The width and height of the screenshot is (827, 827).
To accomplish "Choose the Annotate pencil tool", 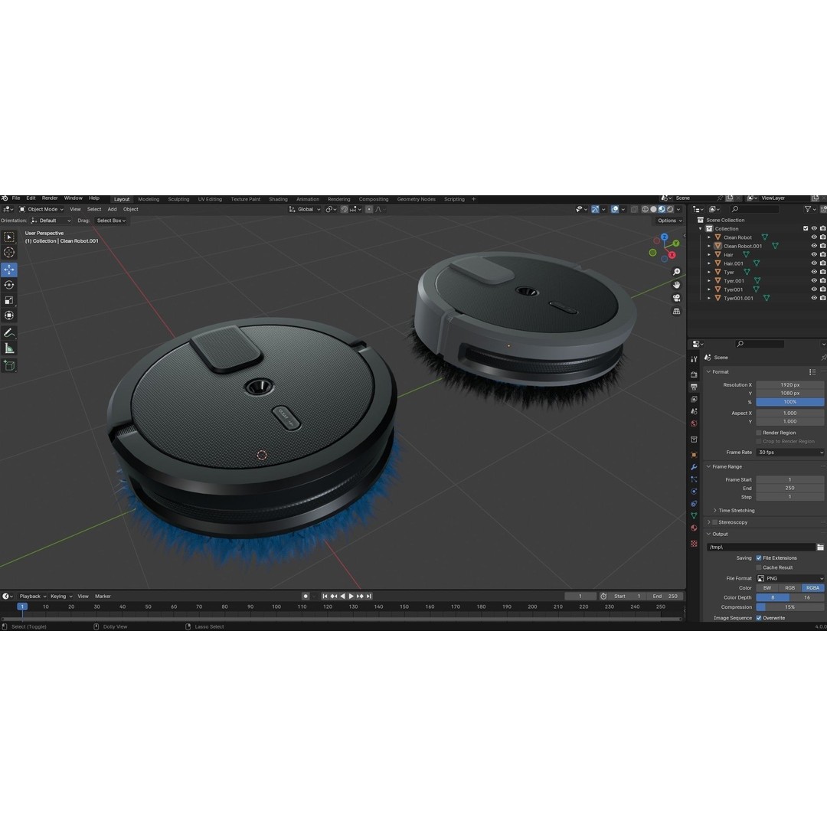I will tap(9, 333).
